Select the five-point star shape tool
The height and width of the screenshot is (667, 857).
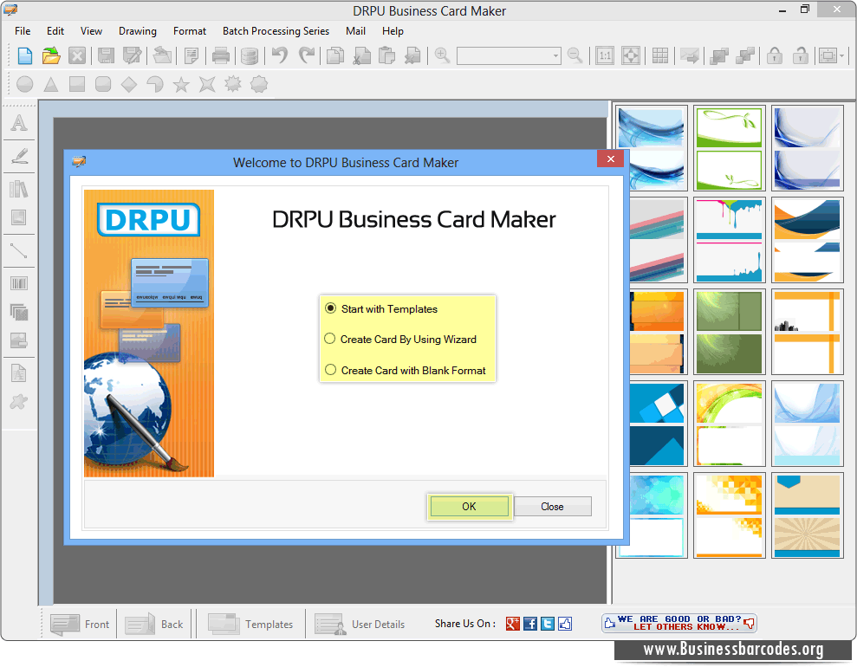[x=181, y=84]
